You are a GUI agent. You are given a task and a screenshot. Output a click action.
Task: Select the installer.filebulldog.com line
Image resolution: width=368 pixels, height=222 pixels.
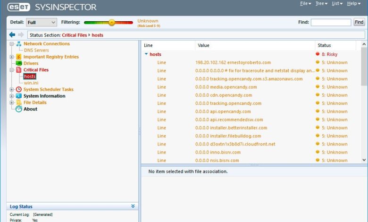[251, 136]
